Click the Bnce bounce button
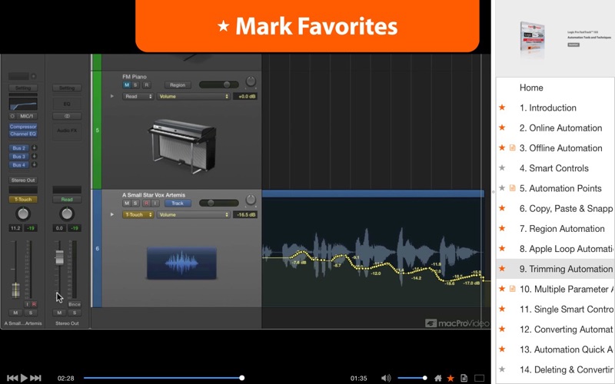 pos(75,304)
